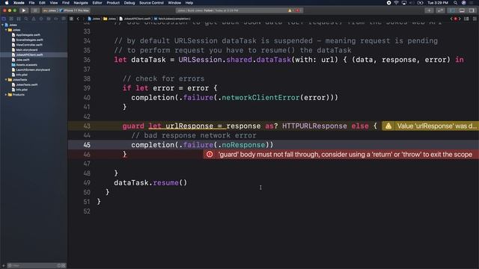
Task: Select LaunchScreen.storyboard in navigator
Action: coord(33,69)
